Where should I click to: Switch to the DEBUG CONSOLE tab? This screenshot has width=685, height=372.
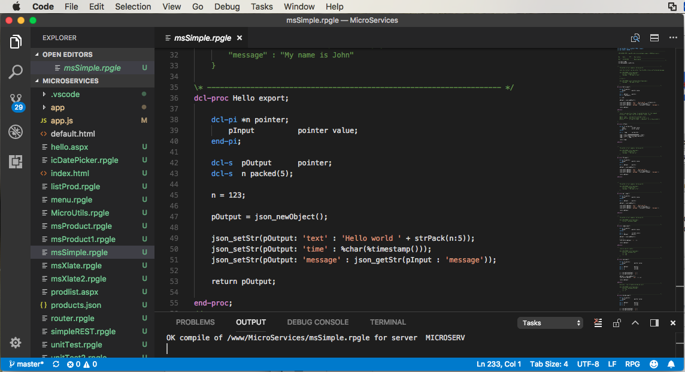pos(317,322)
